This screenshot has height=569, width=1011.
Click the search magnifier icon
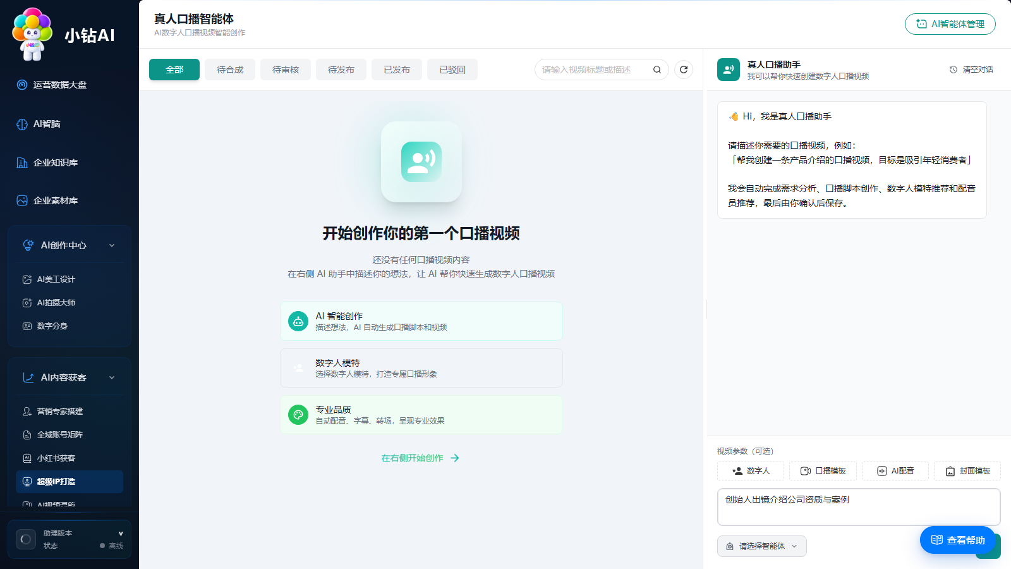pyautogui.click(x=657, y=70)
